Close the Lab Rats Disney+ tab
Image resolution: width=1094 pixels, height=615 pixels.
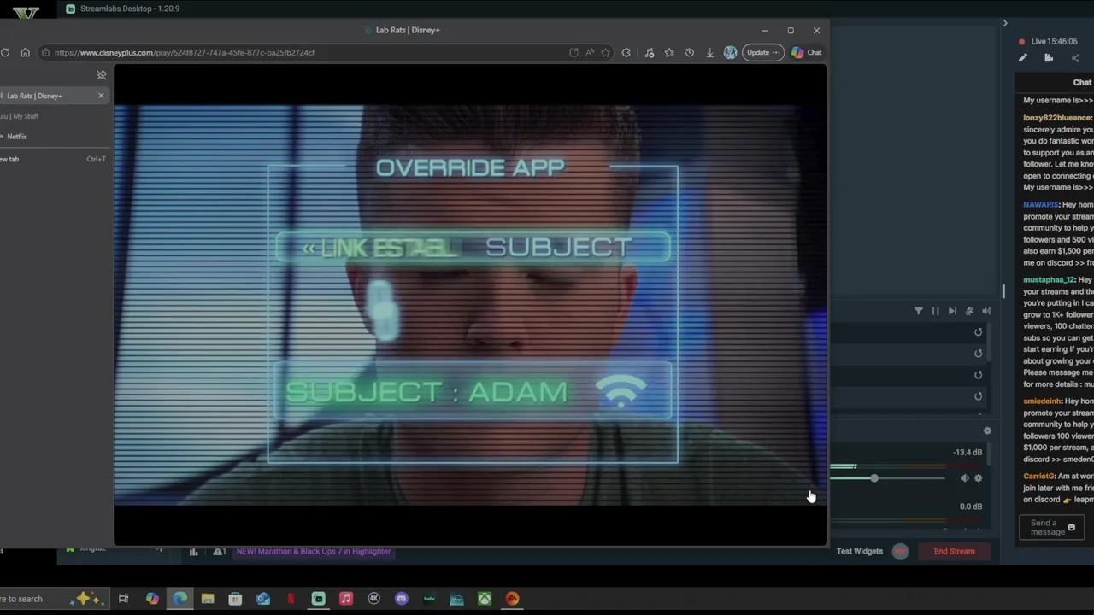(x=101, y=96)
